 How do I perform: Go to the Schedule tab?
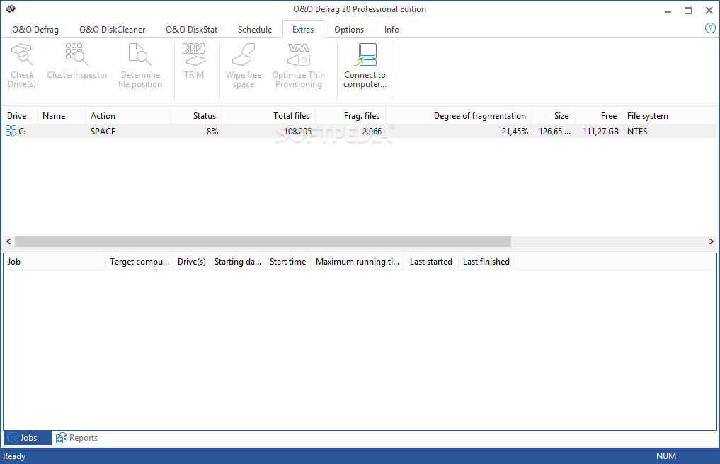(x=255, y=30)
